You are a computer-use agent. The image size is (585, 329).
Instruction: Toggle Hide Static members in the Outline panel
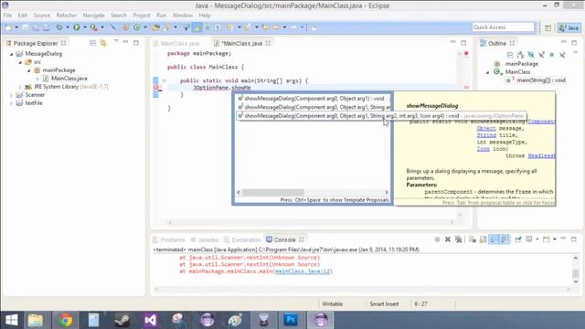click(541, 55)
